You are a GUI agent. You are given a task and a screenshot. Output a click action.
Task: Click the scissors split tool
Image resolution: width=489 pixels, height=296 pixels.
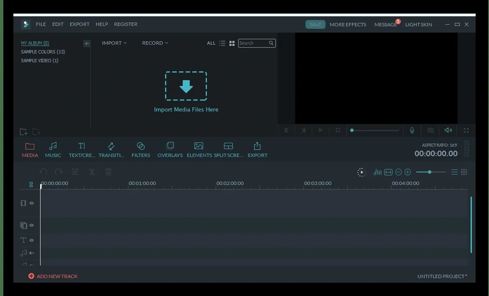(92, 172)
